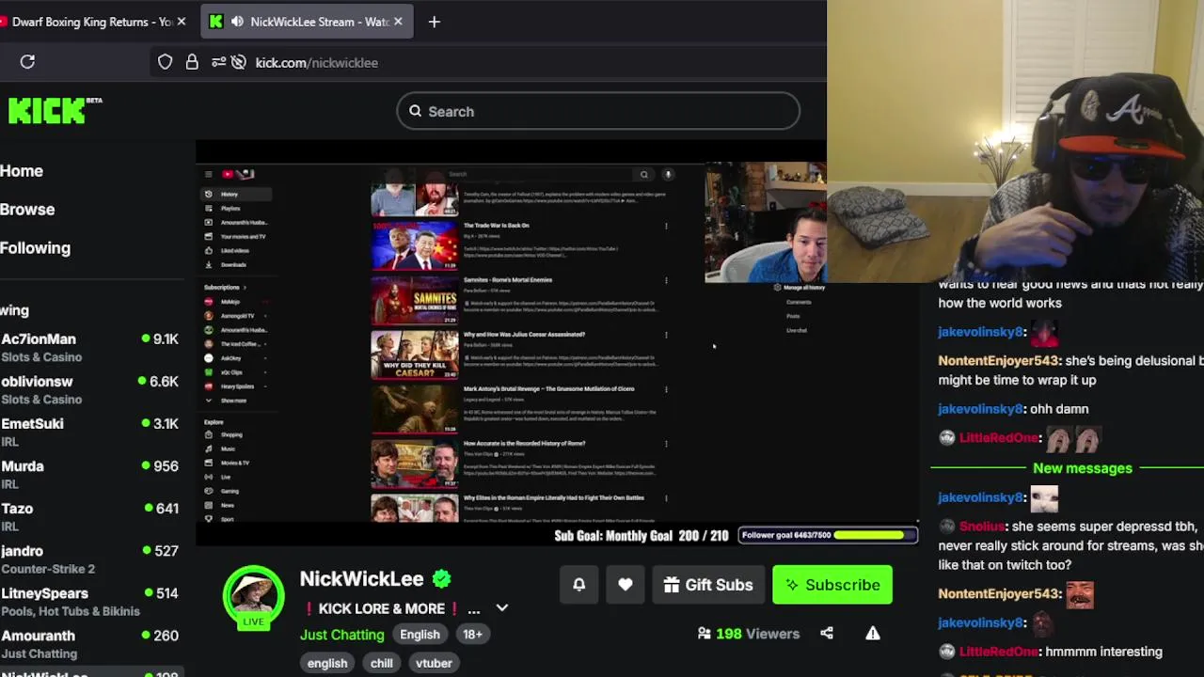
Task: Expand Subscriptions in streamed YouTube sidebar
Action: (x=225, y=288)
